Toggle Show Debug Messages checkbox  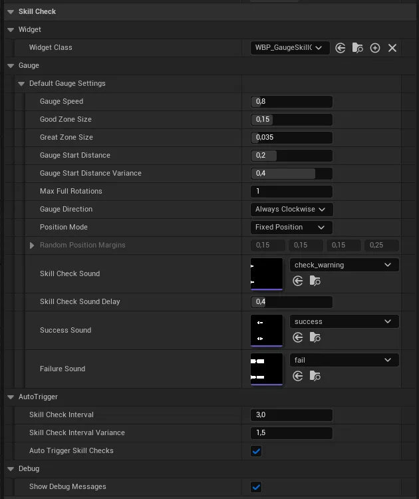pos(256,487)
